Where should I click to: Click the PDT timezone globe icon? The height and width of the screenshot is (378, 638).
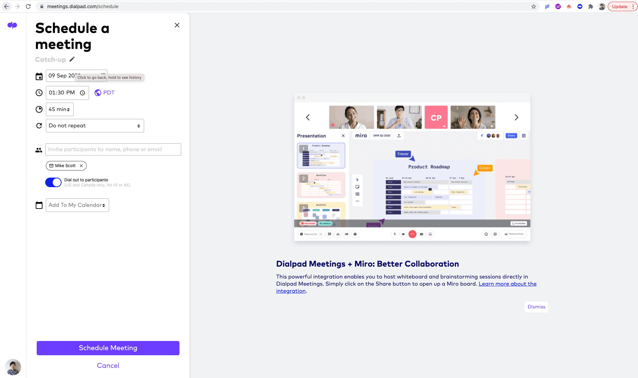[98, 93]
